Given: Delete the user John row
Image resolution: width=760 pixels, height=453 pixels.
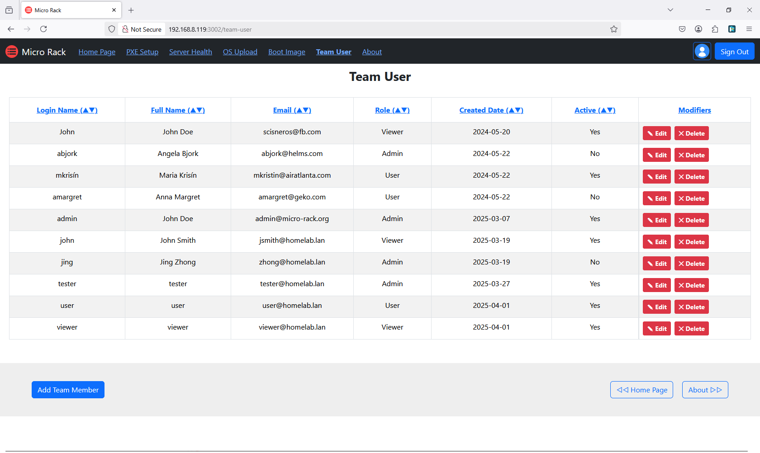Looking at the screenshot, I should pyautogui.click(x=692, y=133).
